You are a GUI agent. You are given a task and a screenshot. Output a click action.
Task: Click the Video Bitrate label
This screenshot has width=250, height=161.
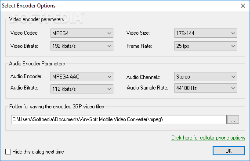[24, 46]
